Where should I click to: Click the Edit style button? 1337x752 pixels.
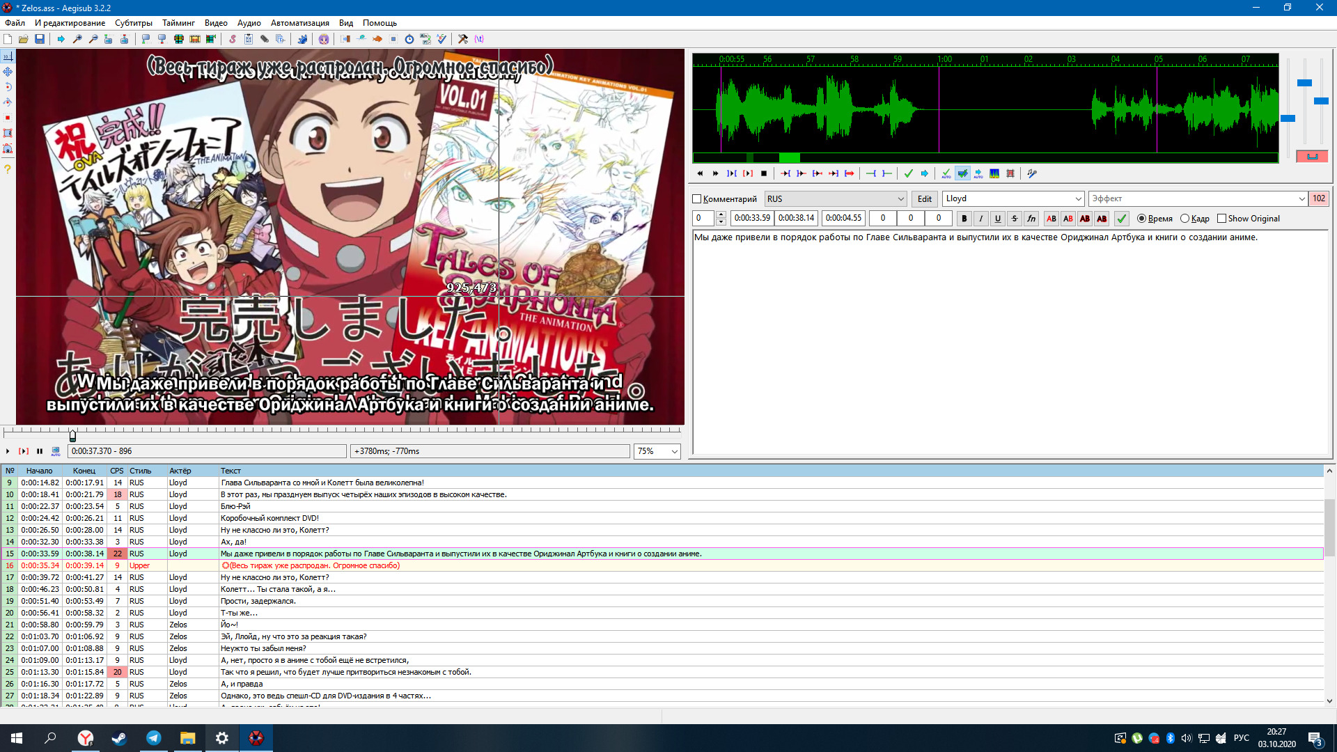[x=924, y=199]
